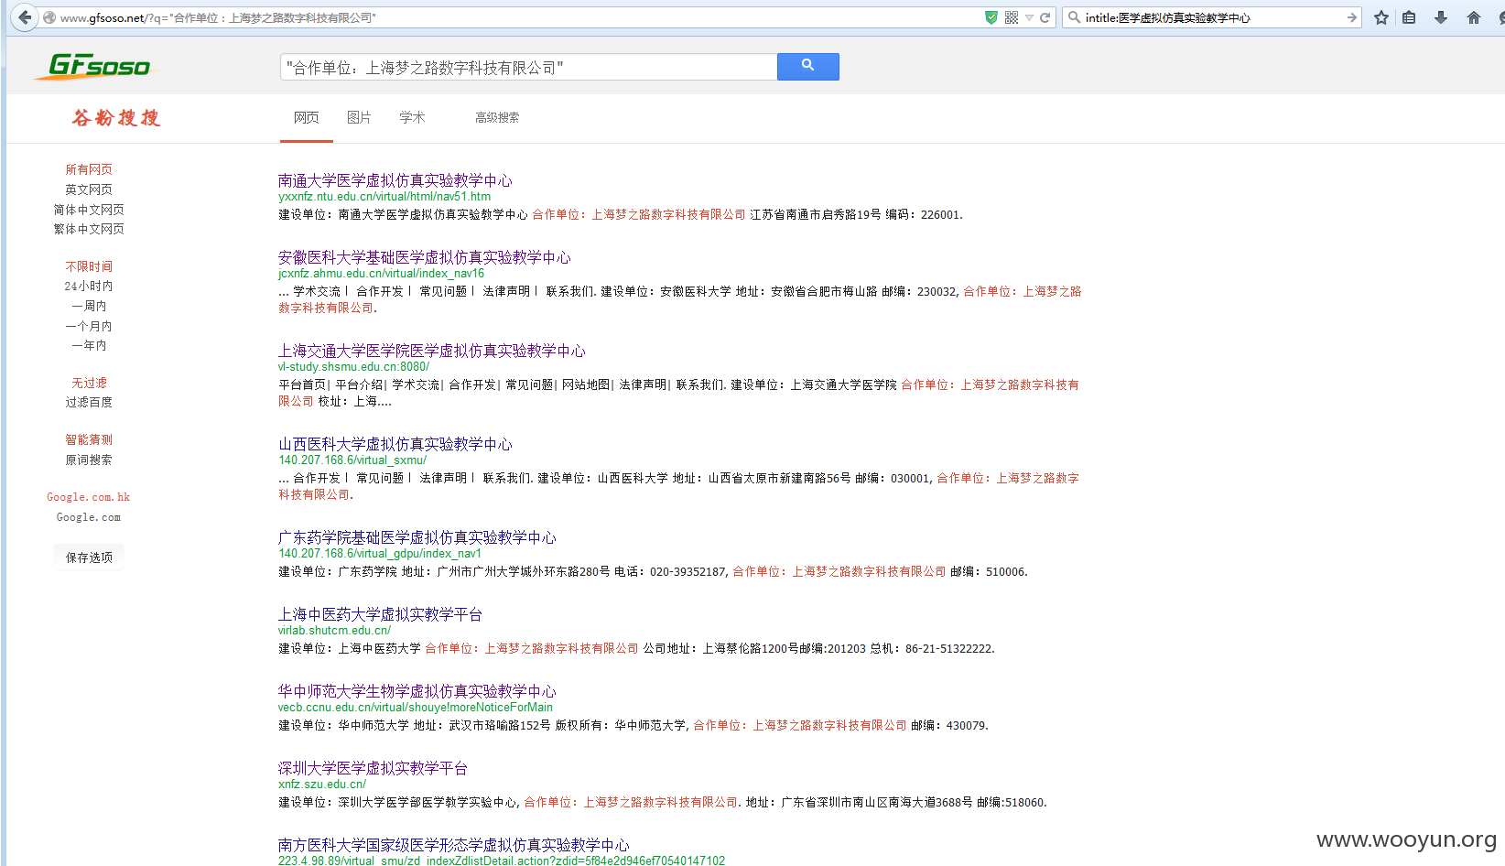Click URL jcxnfz.ahmu.edu.cn/virtual/index_nav16
Image resolution: width=1505 pixels, height=866 pixels.
coord(382,273)
